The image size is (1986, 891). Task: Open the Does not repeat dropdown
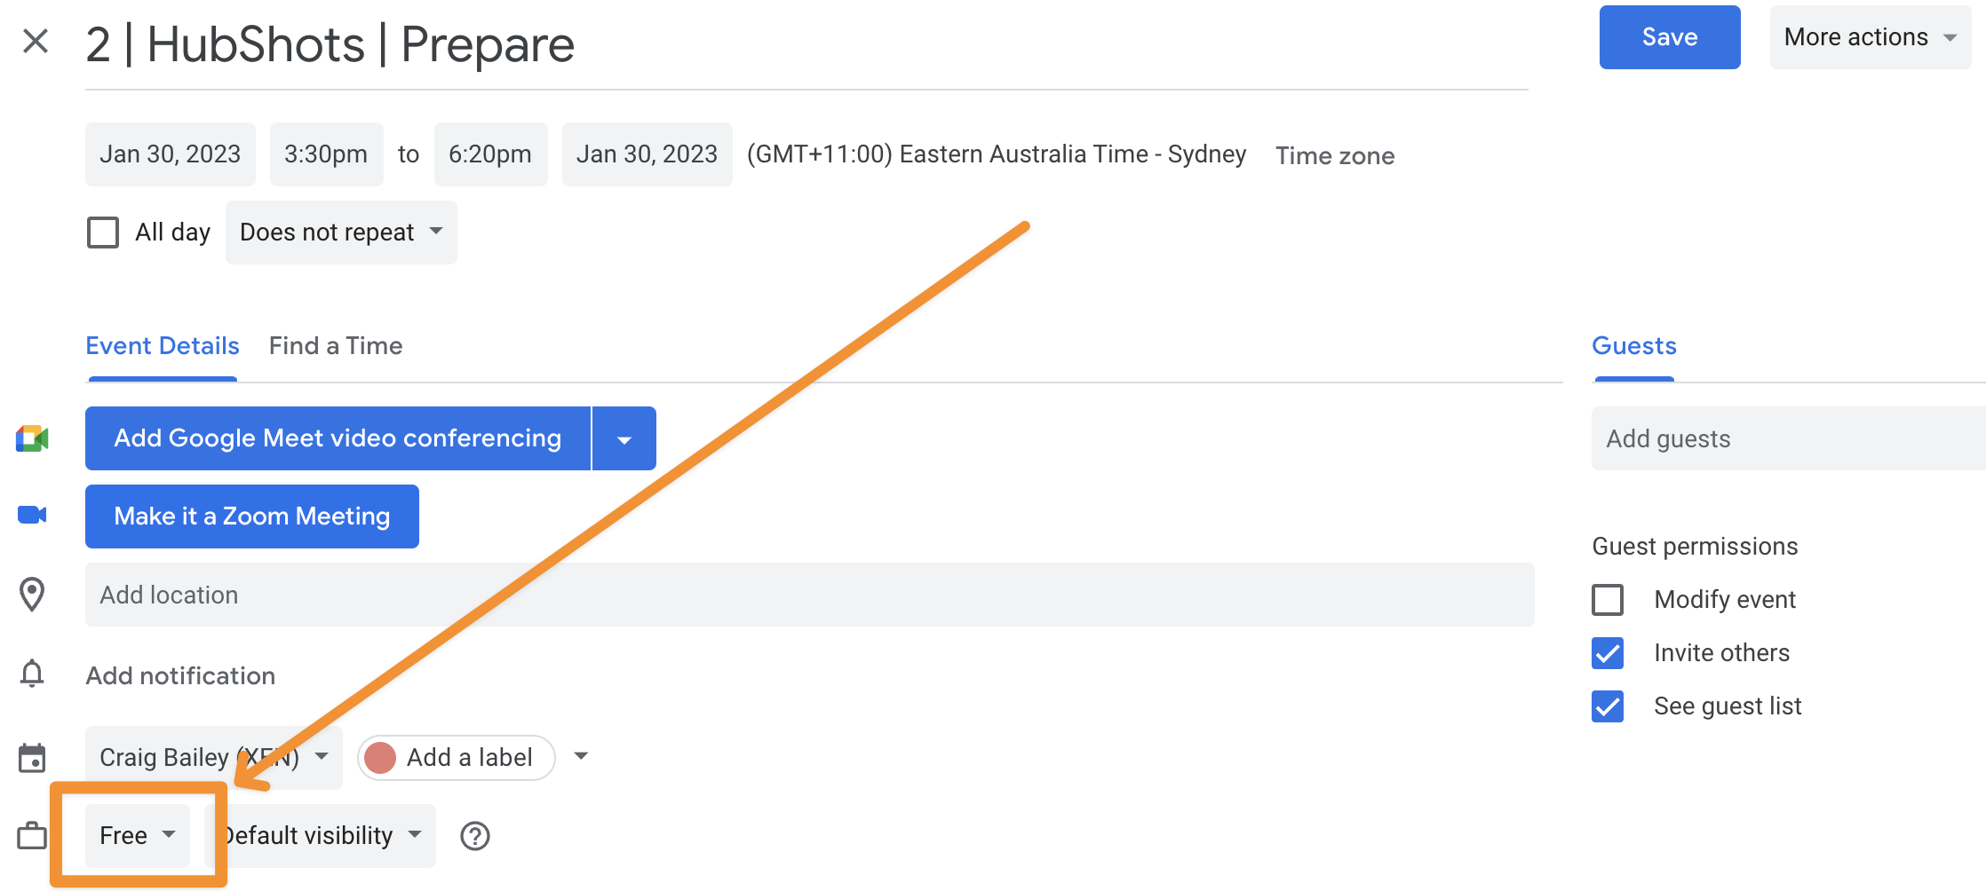[340, 232]
